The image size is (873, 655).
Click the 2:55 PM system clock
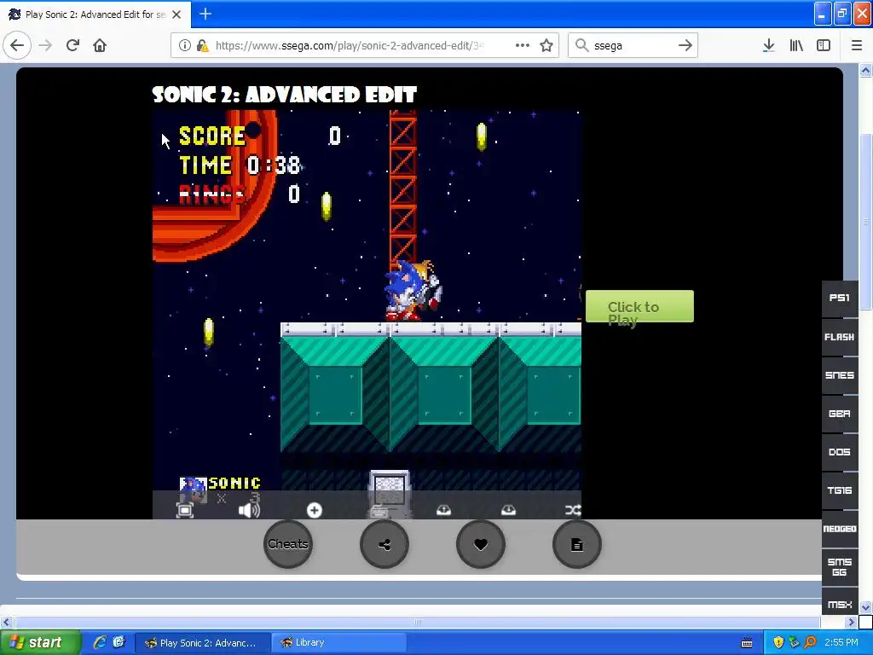[x=841, y=643]
